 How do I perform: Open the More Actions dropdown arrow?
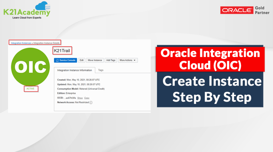coord(134,60)
